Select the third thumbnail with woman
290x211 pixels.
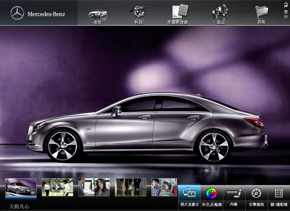(x=94, y=187)
